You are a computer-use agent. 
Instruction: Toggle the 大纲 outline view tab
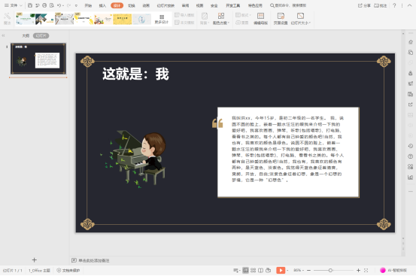[26, 35]
